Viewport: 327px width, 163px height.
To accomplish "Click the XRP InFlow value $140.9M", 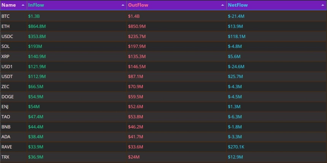I will point(37,57).
